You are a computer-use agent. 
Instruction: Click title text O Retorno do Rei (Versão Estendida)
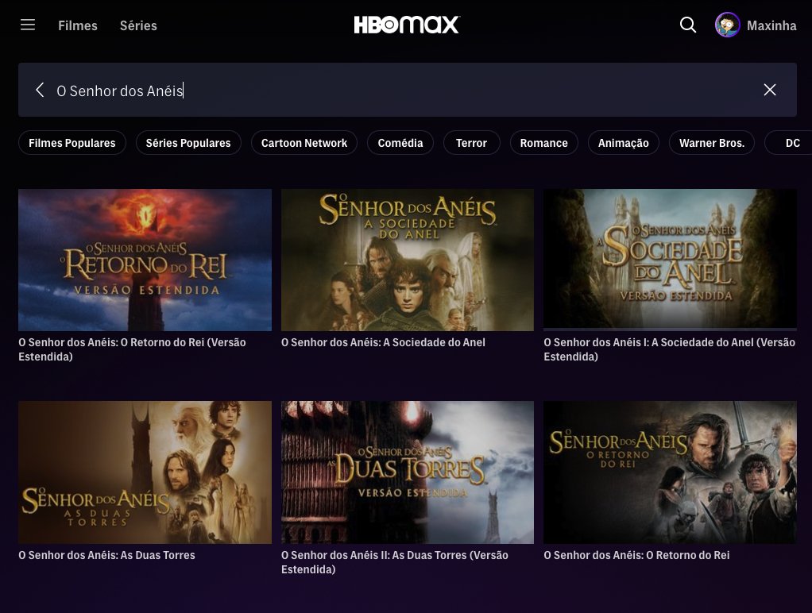click(x=132, y=349)
